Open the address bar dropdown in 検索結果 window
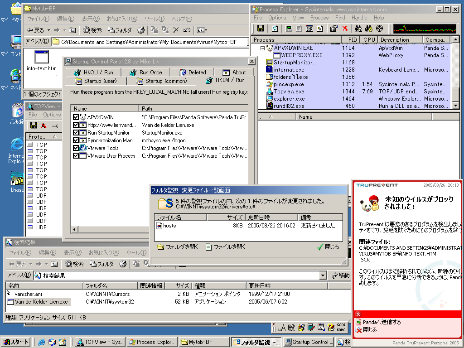Screen dimensions: 464x348 pos(323,275)
